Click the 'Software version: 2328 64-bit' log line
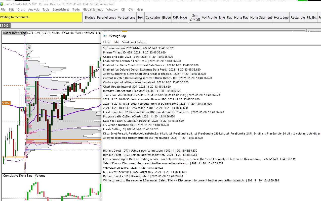 [x=139, y=48]
